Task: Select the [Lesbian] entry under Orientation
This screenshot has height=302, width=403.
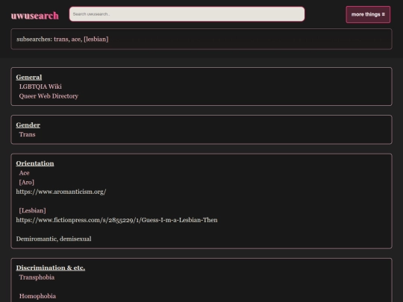Action: coord(32,210)
